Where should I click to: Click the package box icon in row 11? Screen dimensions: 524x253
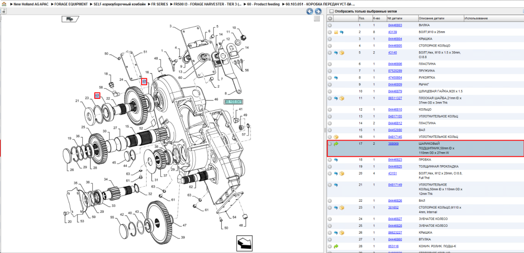click(x=342, y=98)
